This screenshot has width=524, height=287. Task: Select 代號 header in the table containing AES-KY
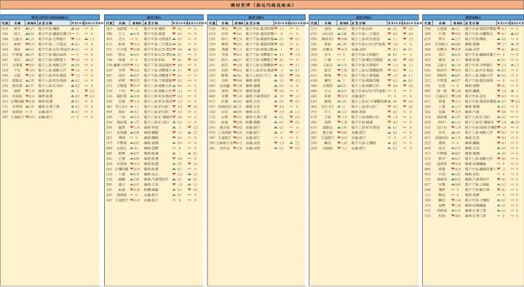click(x=314, y=23)
